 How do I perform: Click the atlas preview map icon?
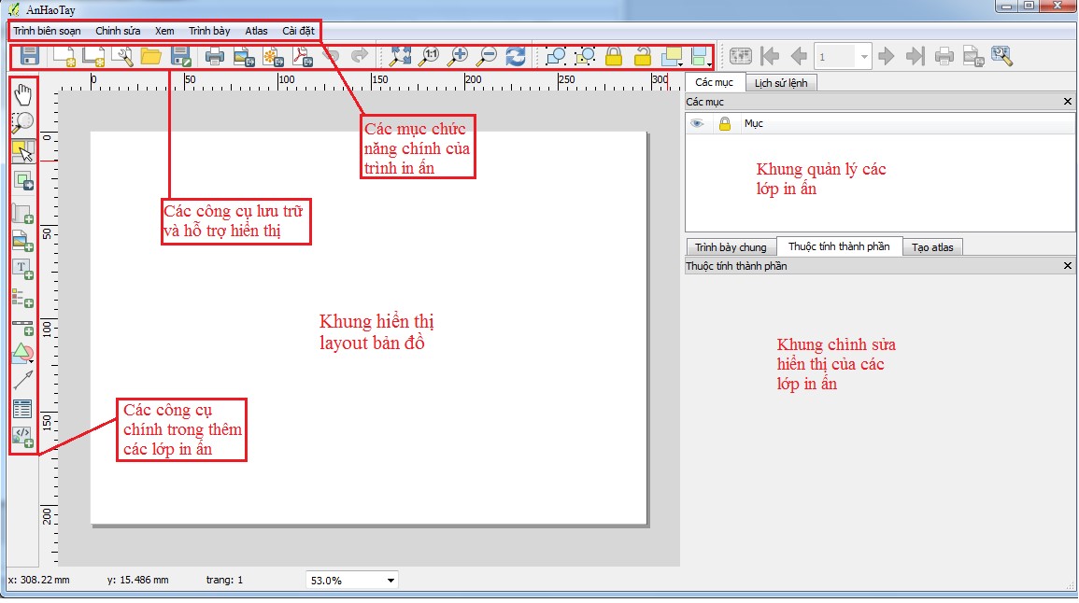(741, 56)
